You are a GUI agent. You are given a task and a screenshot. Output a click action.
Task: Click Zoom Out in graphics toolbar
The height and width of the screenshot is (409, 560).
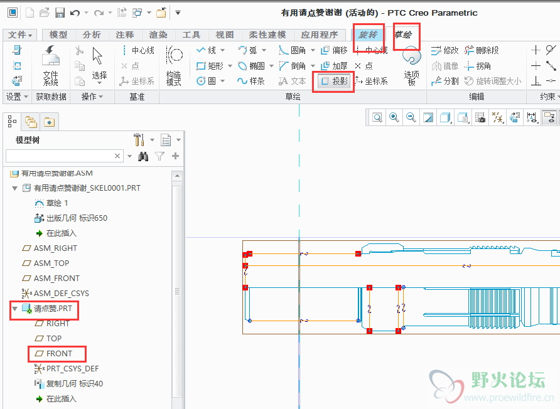tap(411, 117)
